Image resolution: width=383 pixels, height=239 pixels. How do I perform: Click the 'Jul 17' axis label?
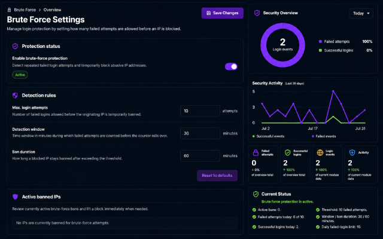tap(312, 128)
